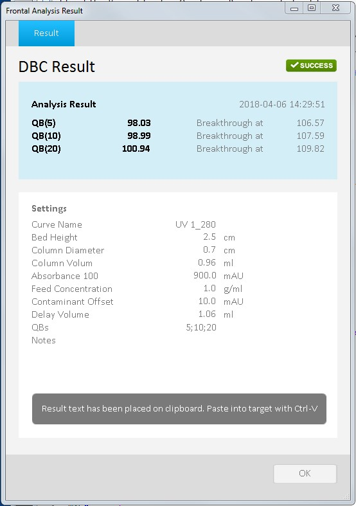The height and width of the screenshot is (506, 356).
Task: Click the QBs setting value 5;10;20
Action: click(x=201, y=327)
